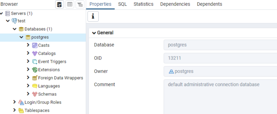The width and height of the screenshot is (277, 114).
Task: Collapse the General section
Action: pyautogui.click(x=94, y=33)
